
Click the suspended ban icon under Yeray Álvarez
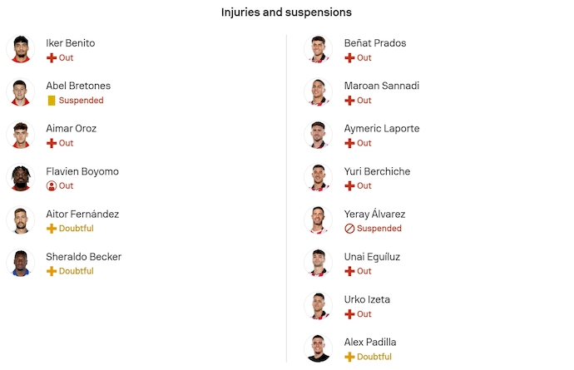pos(349,229)
